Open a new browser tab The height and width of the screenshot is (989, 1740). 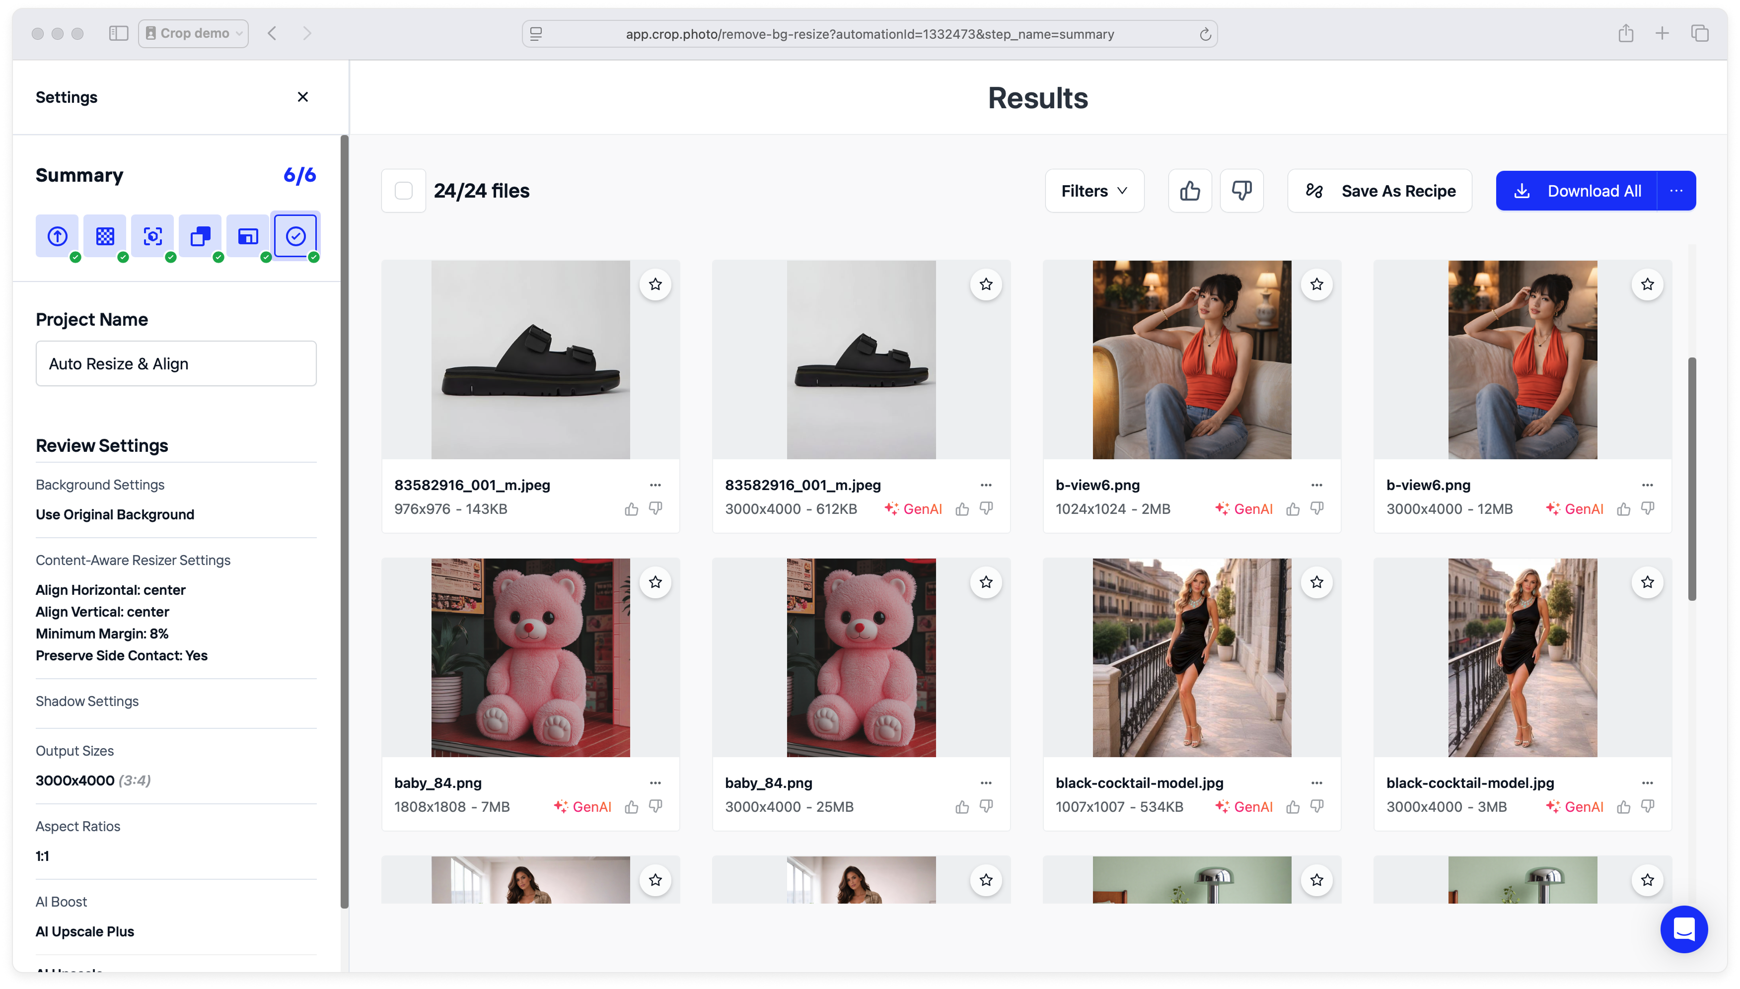point(1662,33)
